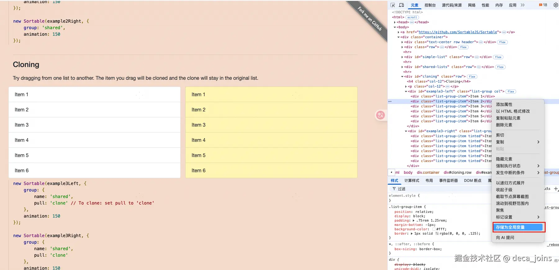Viewport: 559px width, 270px height.
Task: Click the filter funnel icon in Styles pane
Action: click(394, 189)
